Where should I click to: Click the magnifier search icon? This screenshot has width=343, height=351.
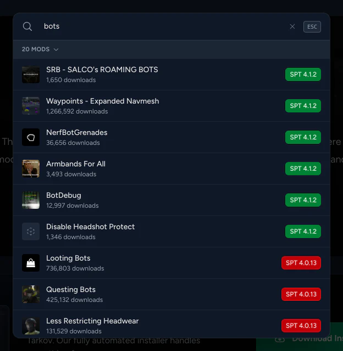point(27,26)
